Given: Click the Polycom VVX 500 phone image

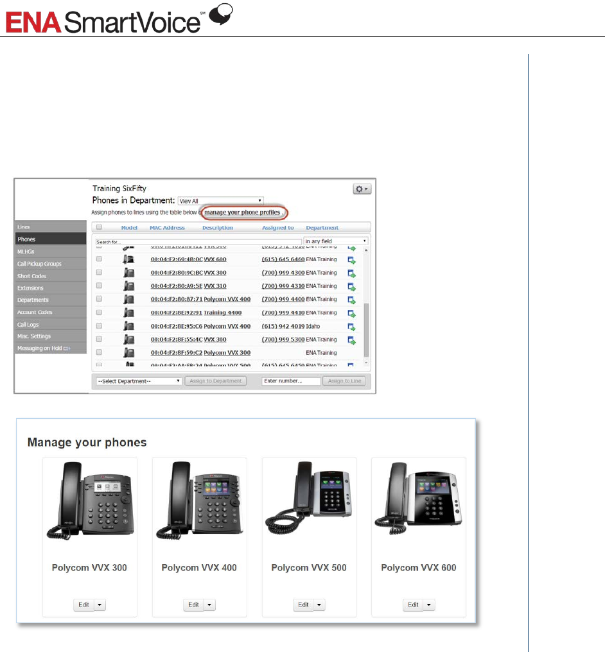Looking at the screenshot, I should click(x=309, y=498).
